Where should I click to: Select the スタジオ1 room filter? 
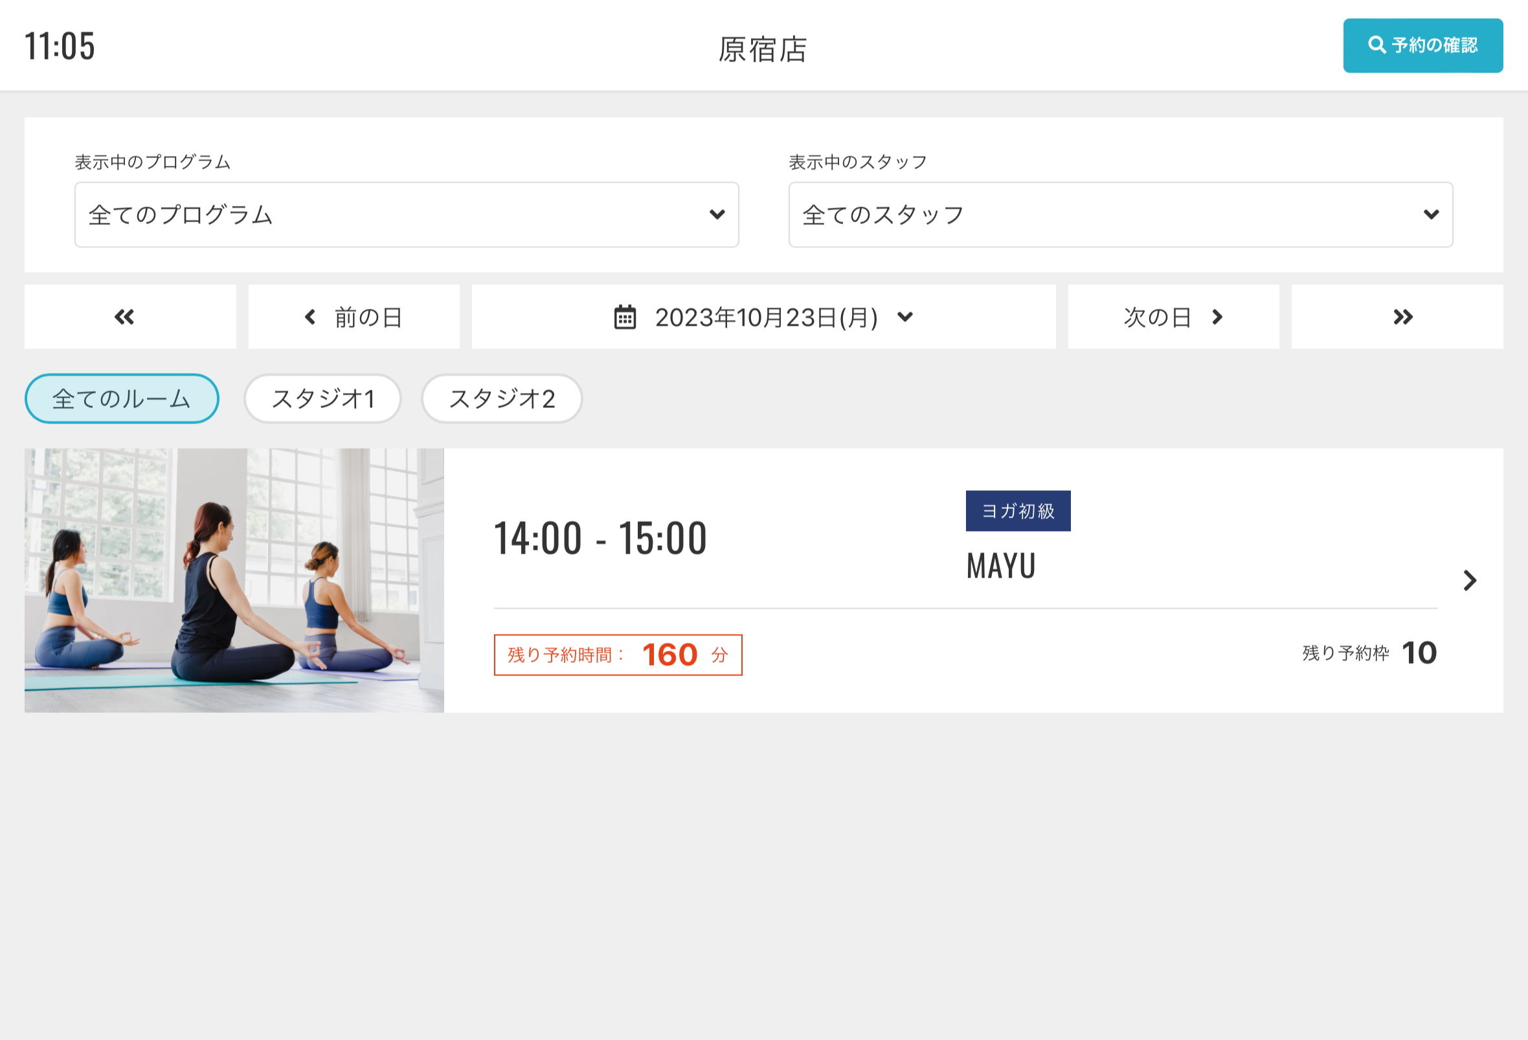point(322,398)
